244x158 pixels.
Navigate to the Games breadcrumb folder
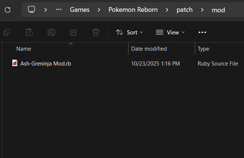(80, 10)
